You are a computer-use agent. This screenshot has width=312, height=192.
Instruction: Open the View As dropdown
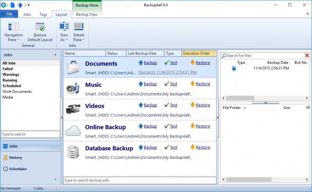64,32
